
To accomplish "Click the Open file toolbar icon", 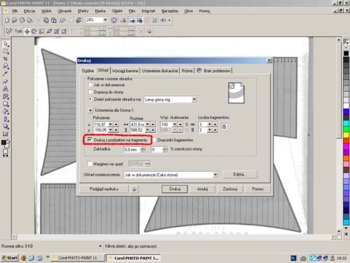I will click(15, 20).
